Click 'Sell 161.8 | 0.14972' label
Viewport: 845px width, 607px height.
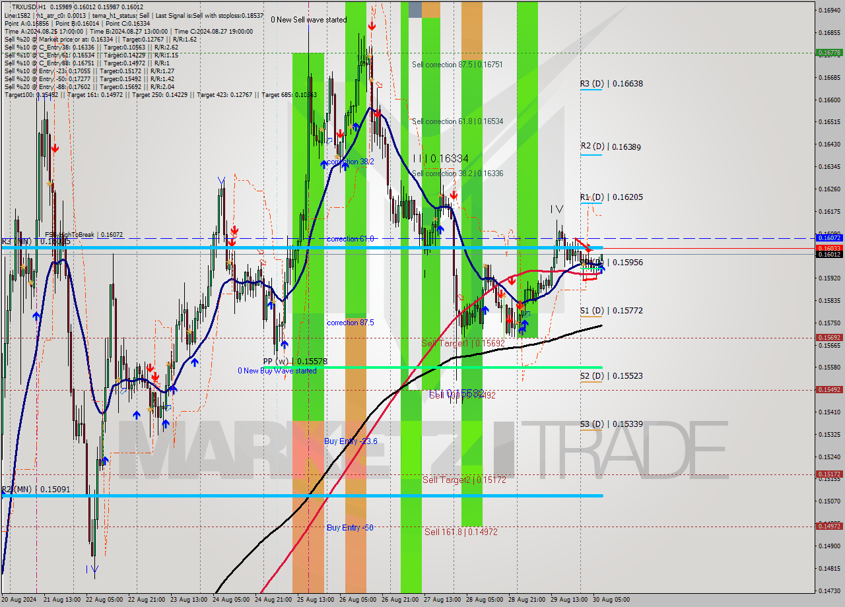[x=461, y=532]
